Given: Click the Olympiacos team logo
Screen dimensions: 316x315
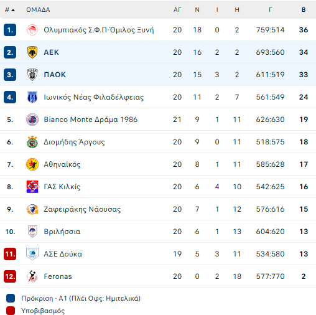Looking at the screenshot, I should (32, 30).
